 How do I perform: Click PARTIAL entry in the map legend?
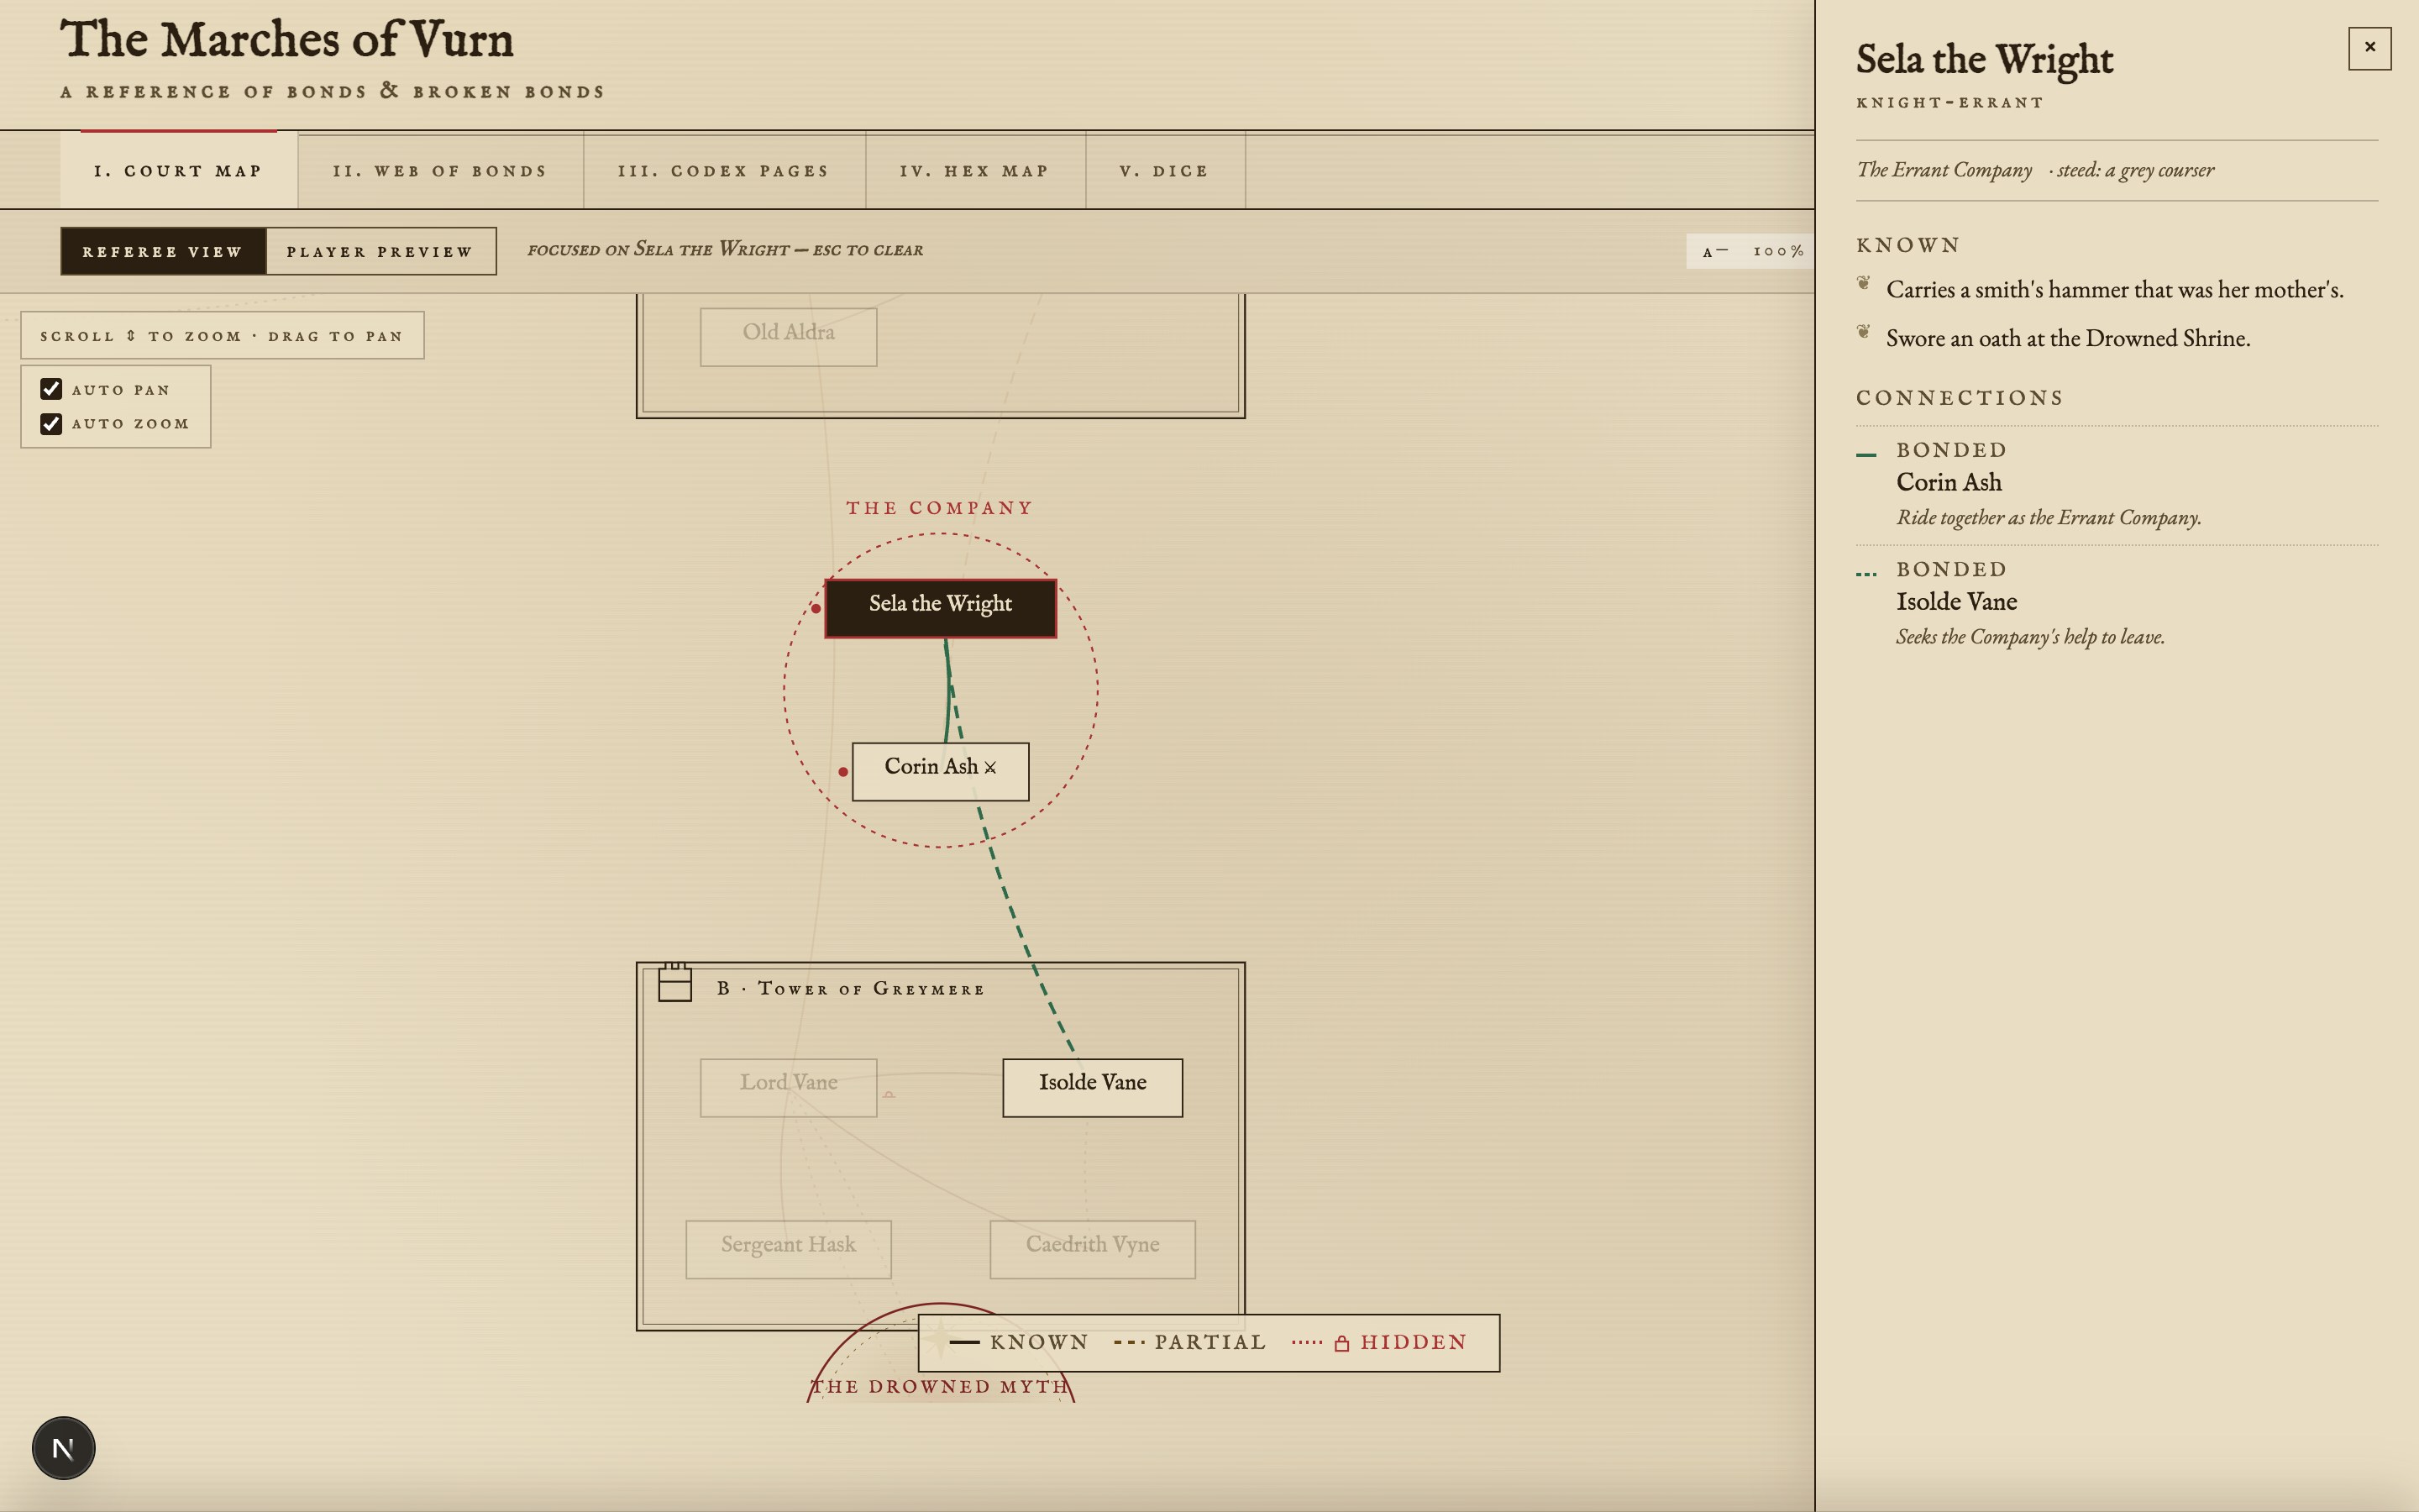pyautogui.click(x=1189, y=1342)
